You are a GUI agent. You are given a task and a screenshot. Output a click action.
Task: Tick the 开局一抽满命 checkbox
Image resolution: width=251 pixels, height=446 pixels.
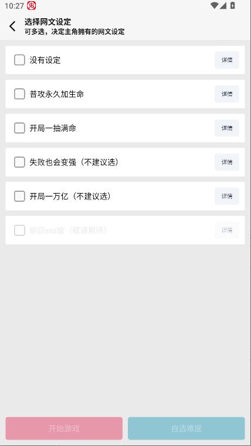19,128
